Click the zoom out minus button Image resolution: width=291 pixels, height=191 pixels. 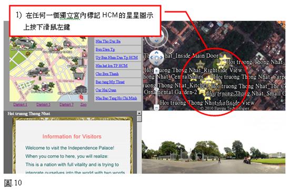[x=157, y=107]
